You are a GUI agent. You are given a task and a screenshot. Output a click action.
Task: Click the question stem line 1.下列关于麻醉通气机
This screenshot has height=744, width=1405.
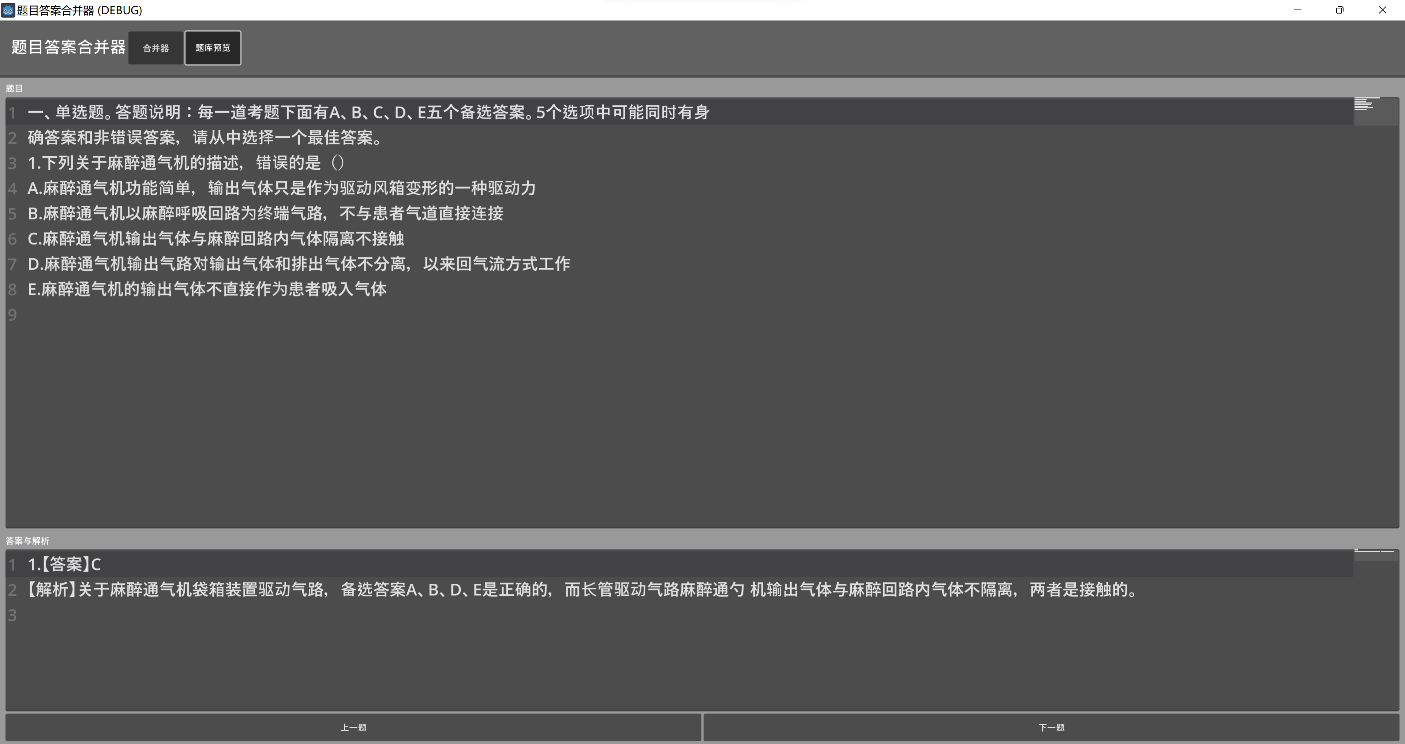click(x=186, y=162)
